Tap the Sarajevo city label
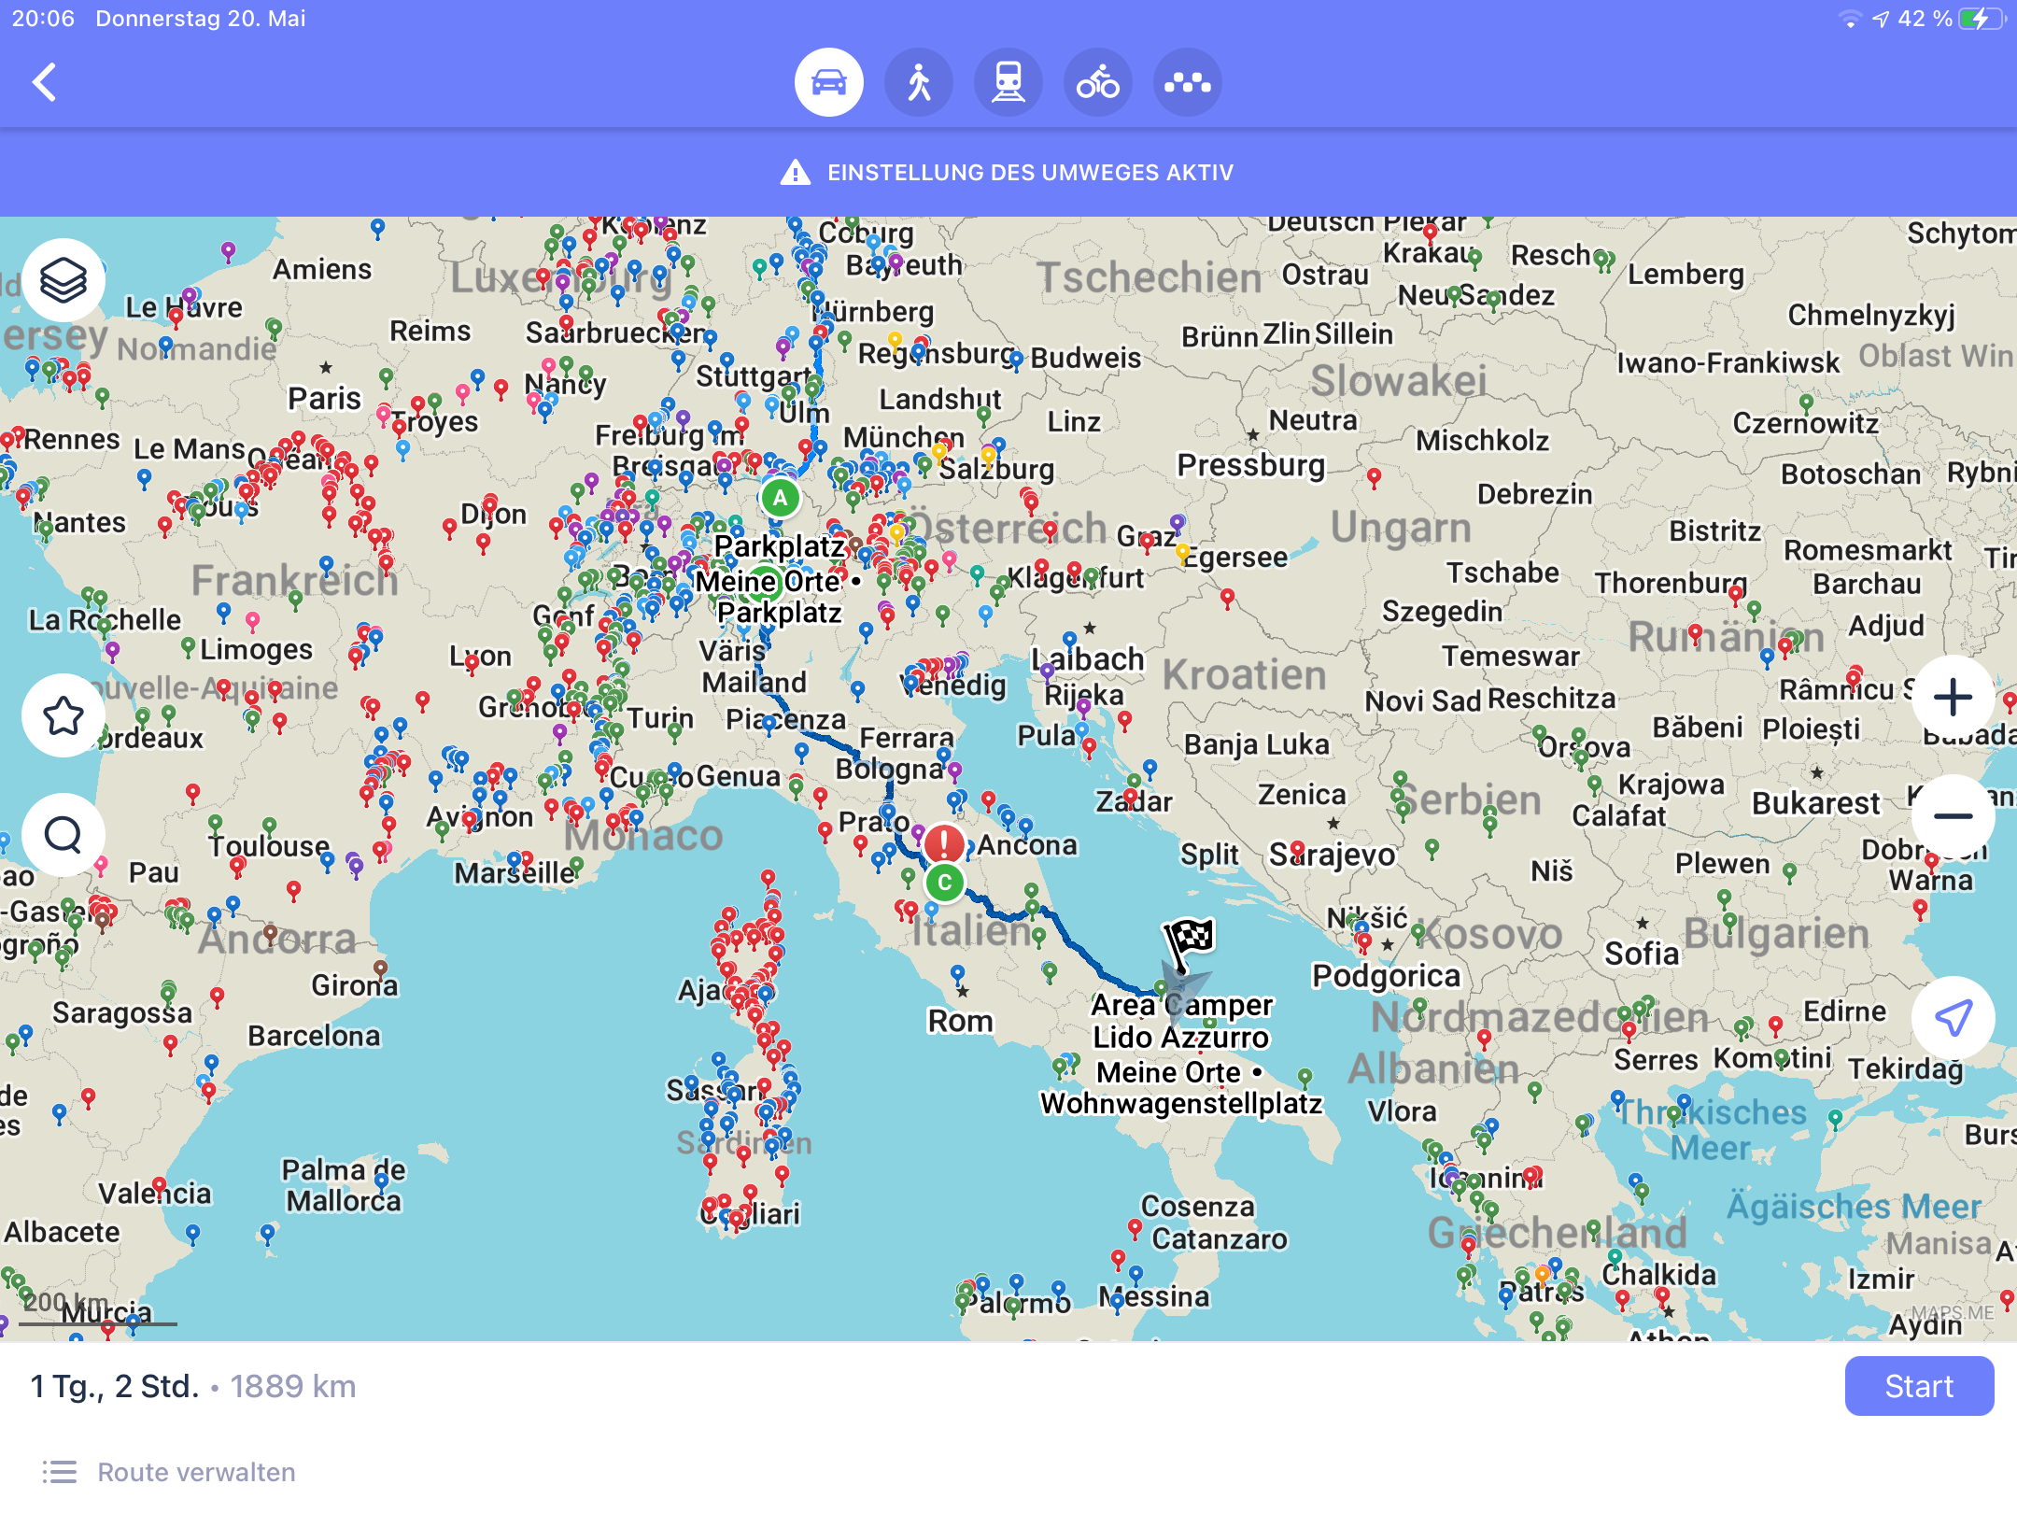The width and height of the screenshot is (2017, 1513). pyautogui.click(x=1332, y=854)
